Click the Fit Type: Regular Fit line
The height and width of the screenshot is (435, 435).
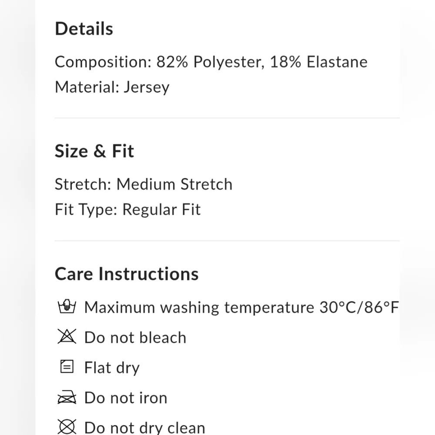(x=127, y=210)
